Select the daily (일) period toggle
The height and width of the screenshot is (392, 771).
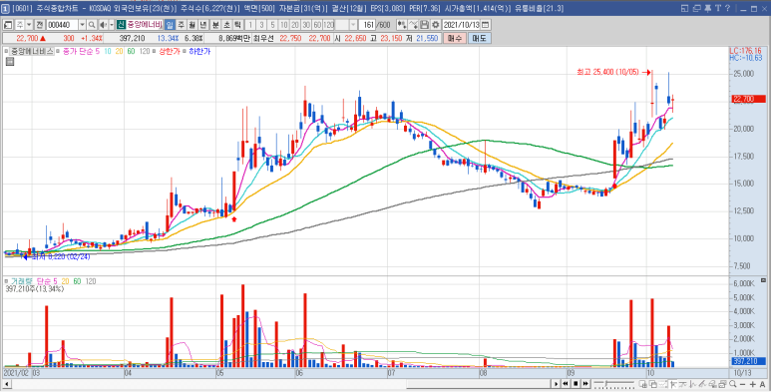point(170,25)
